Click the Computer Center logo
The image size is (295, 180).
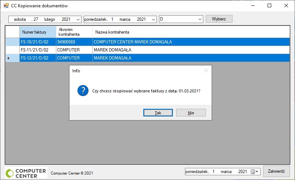(x=26, y=173)
